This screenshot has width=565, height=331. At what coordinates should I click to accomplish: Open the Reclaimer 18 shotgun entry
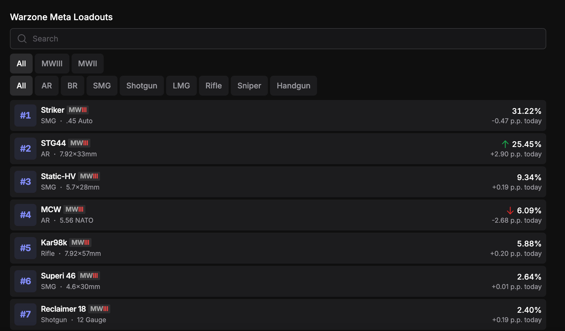(x=276, y=314)
